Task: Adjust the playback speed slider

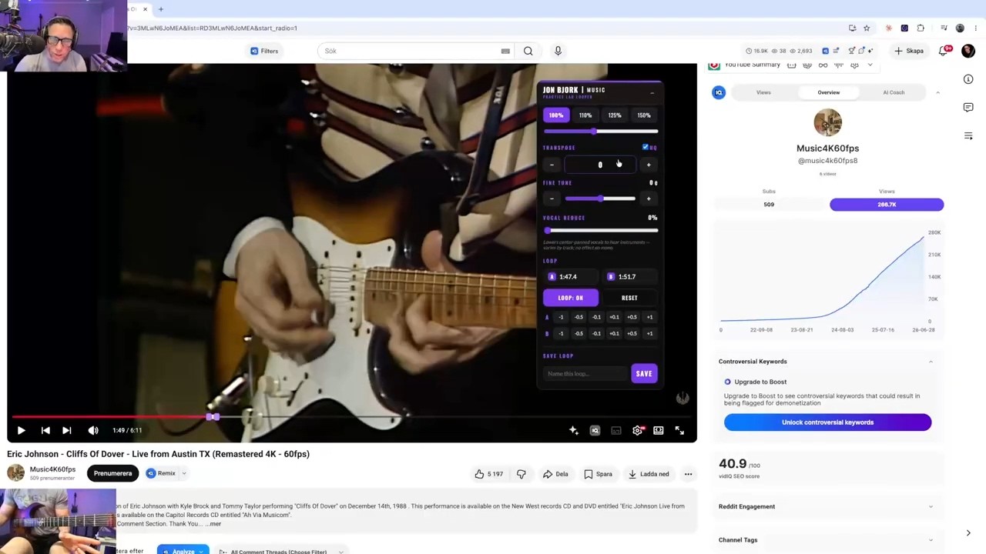Action: tap(601, 132)
